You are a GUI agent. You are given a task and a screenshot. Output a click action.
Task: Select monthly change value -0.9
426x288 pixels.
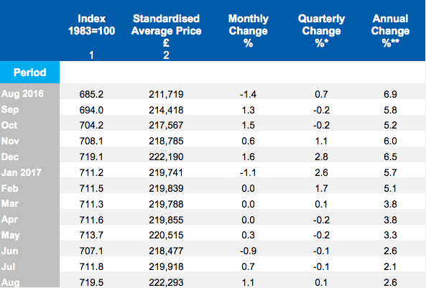(x=248, y=251)
